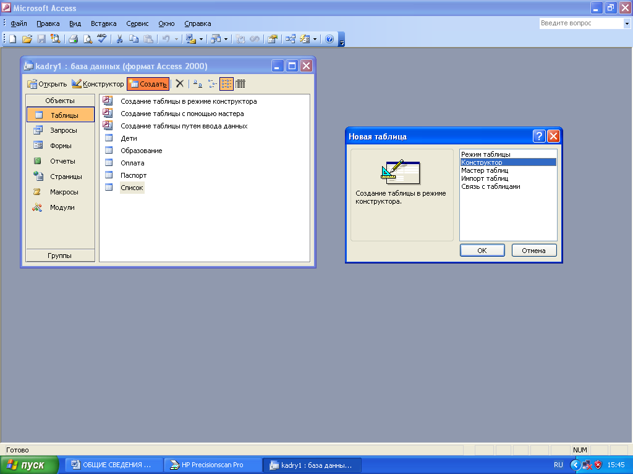
Task: Click the delete X icon
Action: tap(180, 83)
